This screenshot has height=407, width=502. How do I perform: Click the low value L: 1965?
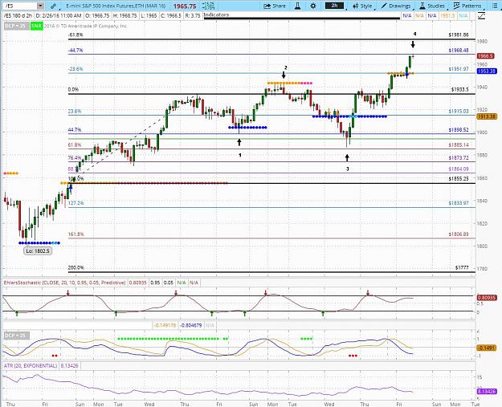coord(149,15)
